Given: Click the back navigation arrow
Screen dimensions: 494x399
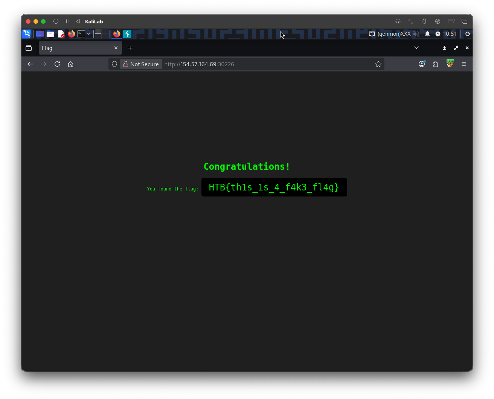Looking at the screenshot, I should [30, 64].
